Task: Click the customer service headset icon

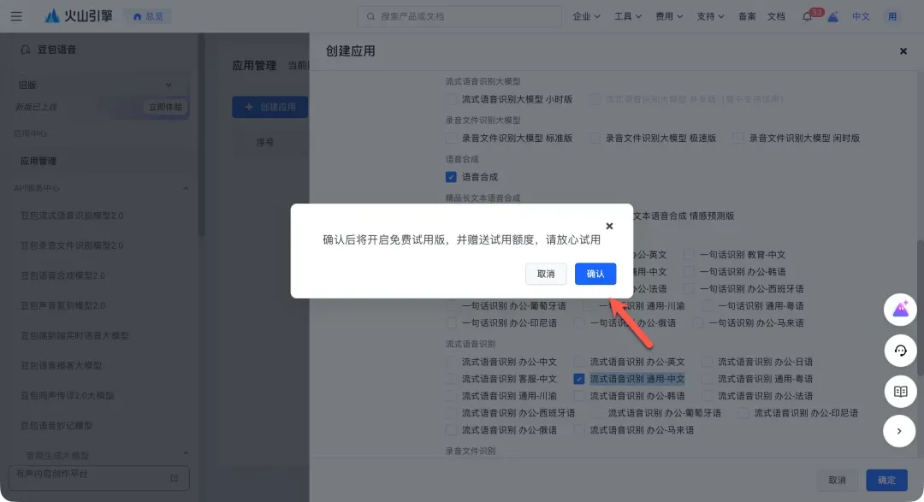Action: 899,351
